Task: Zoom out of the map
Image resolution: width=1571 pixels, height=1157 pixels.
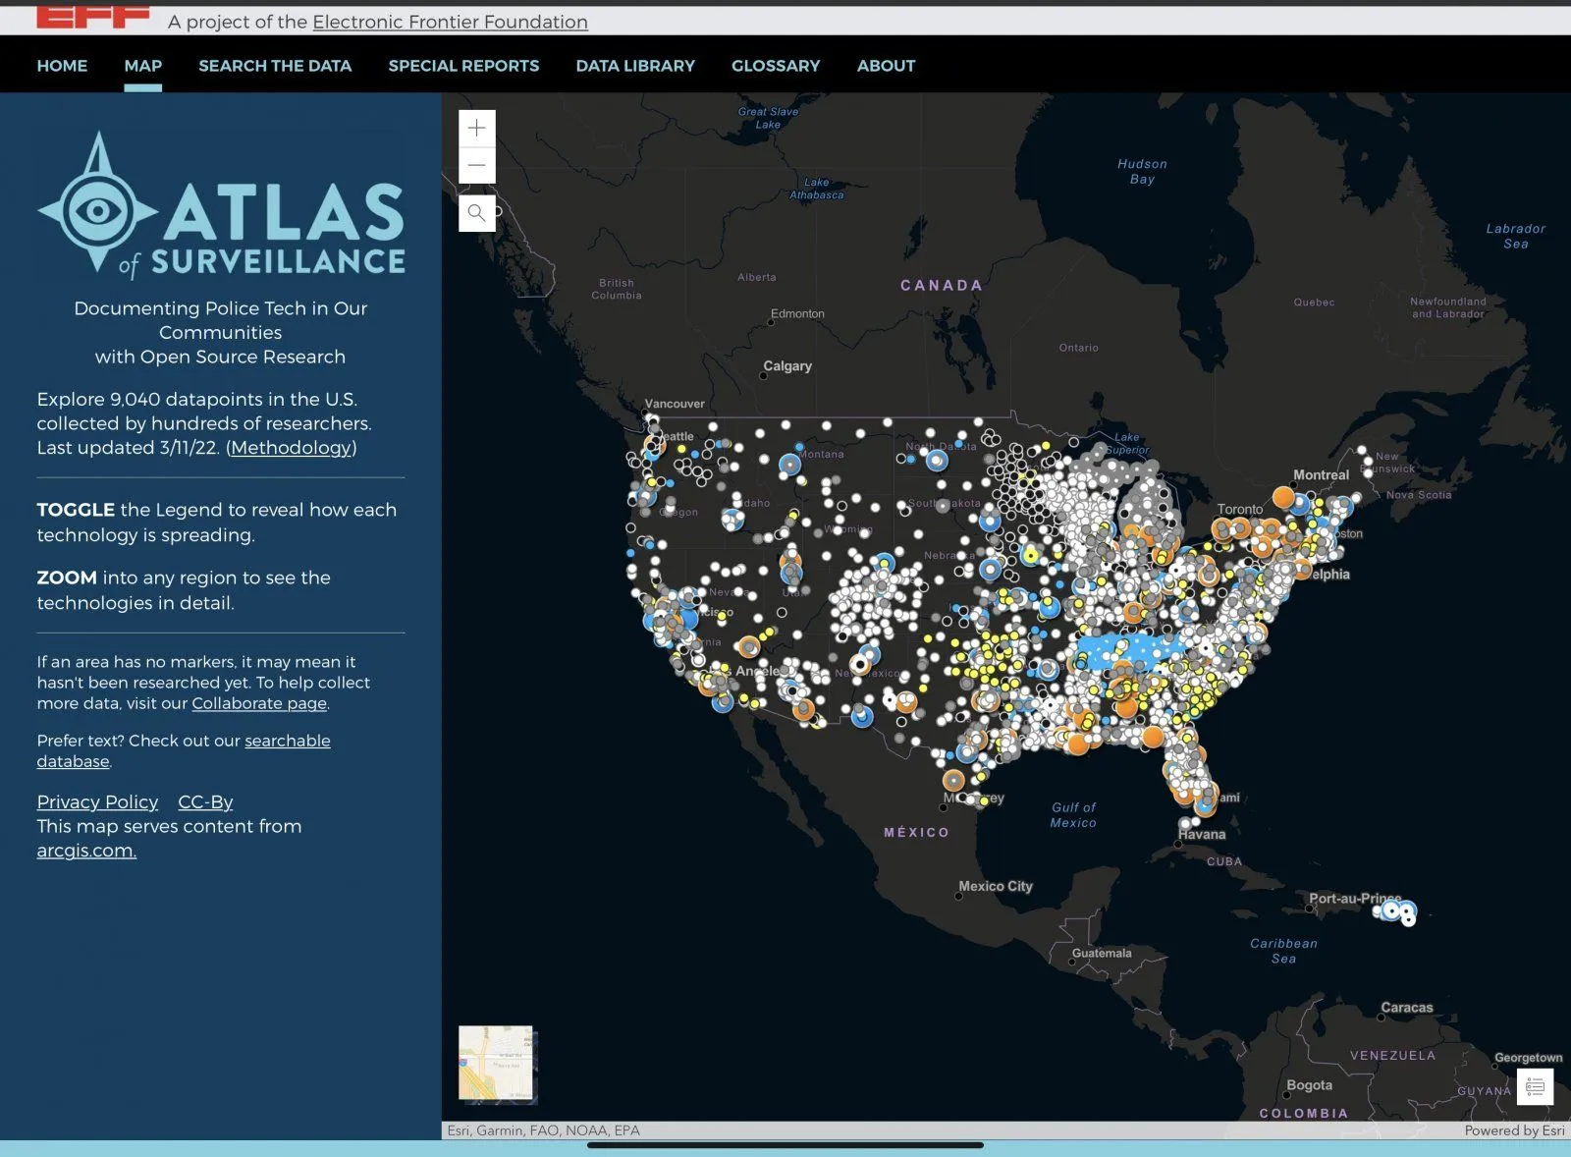Action: coord(476,165)
